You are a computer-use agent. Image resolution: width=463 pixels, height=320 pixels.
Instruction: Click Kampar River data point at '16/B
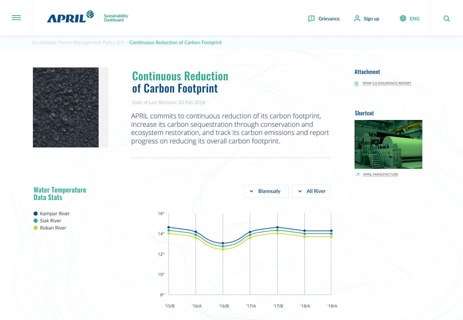tap(223, 243)
